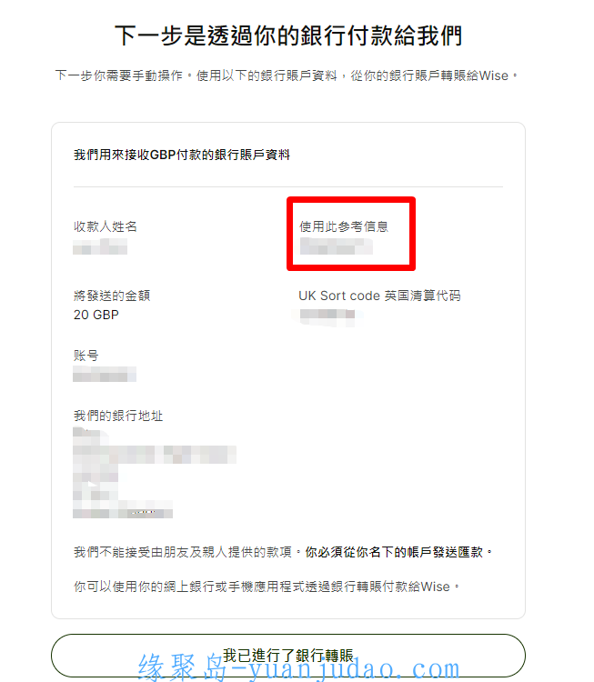
Task: Select the blurred sort code value
Action: pyautogui.click(x=327, y=316)
